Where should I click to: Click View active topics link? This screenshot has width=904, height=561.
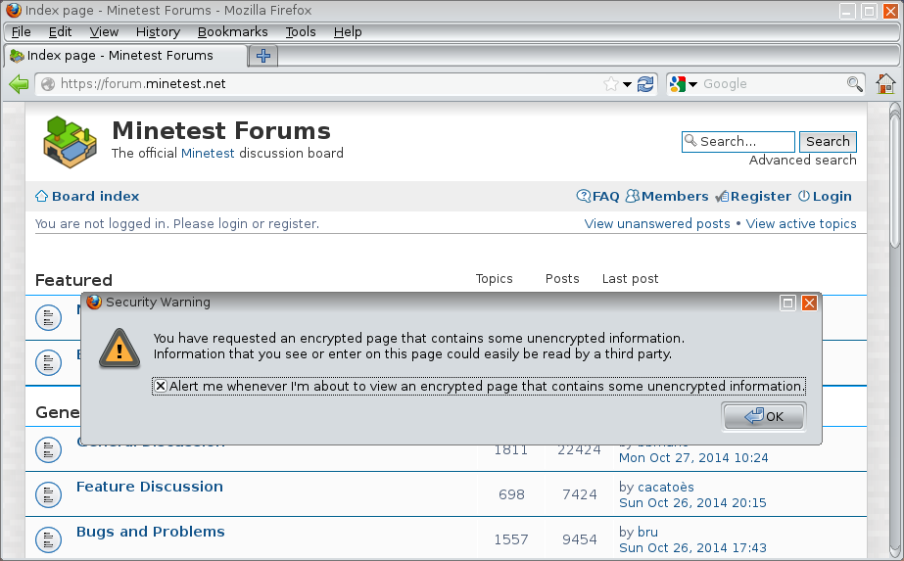click(x=801, y=223)
